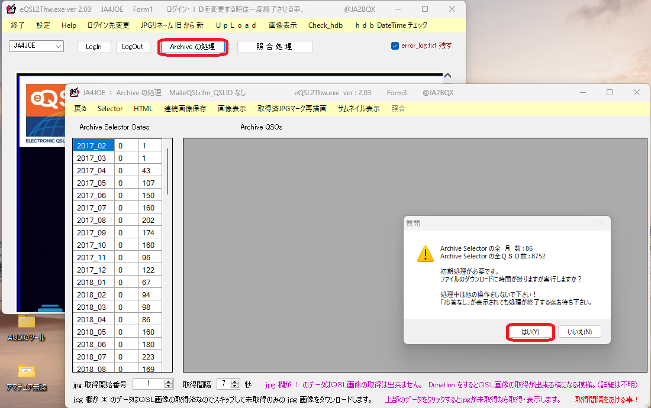651x408 pixels.
Task: Click the jpg 取得開始番号 input field
Action: coord(148,384)
